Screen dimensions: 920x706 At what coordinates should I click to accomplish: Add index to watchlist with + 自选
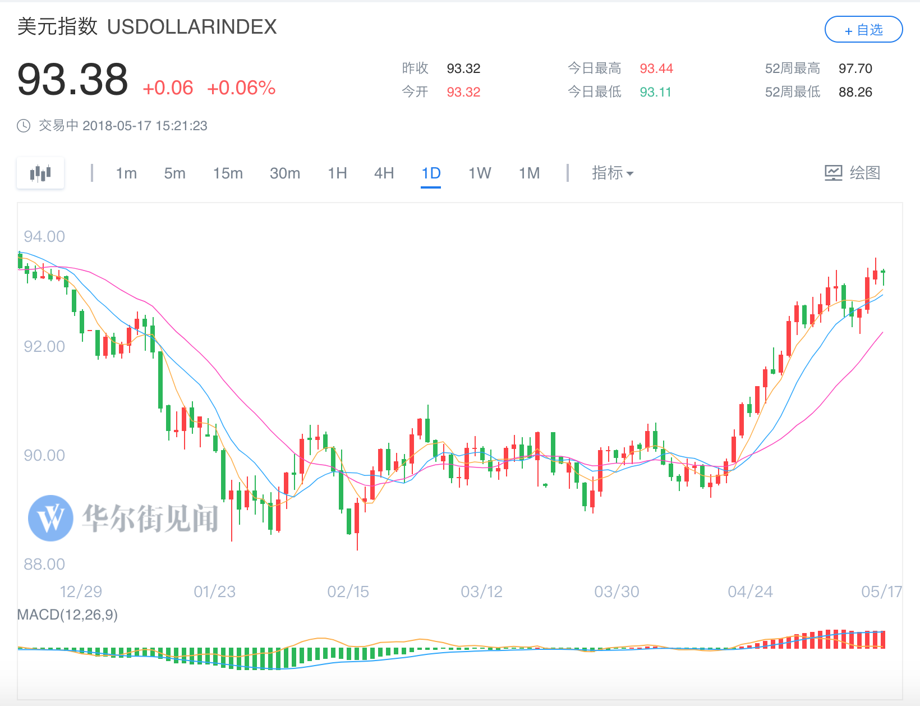pyautogui.click(x=863, y=30)
